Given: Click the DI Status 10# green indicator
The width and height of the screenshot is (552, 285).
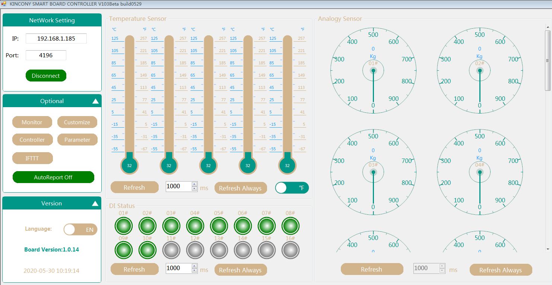Looking at the screenshot, I should point(147,250).
